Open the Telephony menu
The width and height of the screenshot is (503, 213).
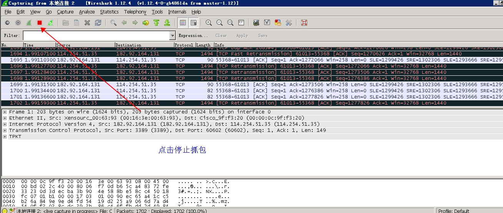tap(135, 12)
